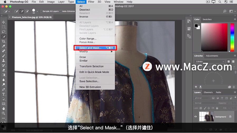
Task: Toggle lock position icon
Action: click(x=209, y=108)
